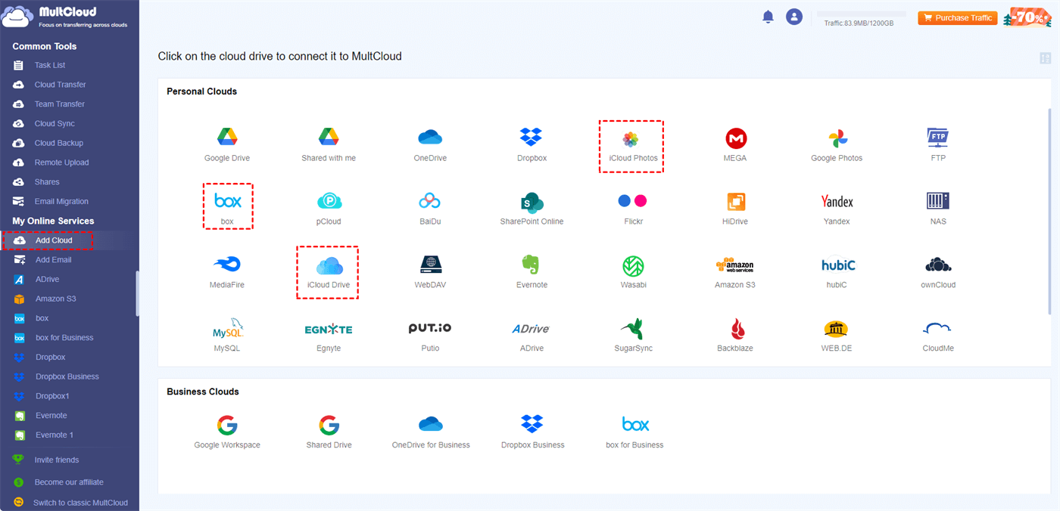The height and width of the screenshot is (511, 1060).
Task: Click the traffic usage progress bar
Action: (861, 14)
